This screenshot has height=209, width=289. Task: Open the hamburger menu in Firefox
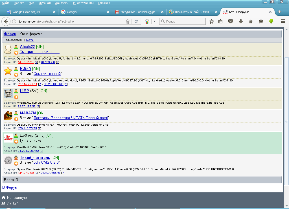coord(283,21)
